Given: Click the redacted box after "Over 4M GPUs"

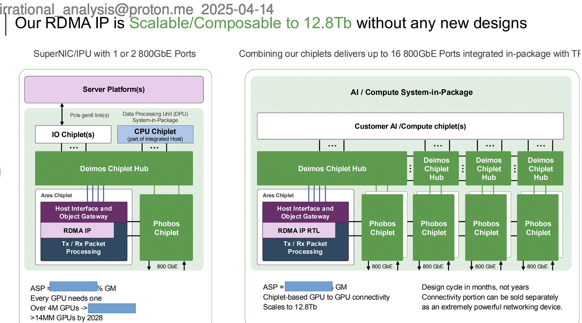Looking at the screenshot, I should point(112,308).
